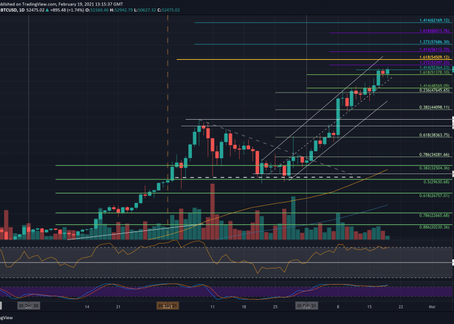Click the 0.618 (38363.75) Fibonacci label
Image resolution: width=454 pixels, height=324 pixels.
[x=435, y=135]
